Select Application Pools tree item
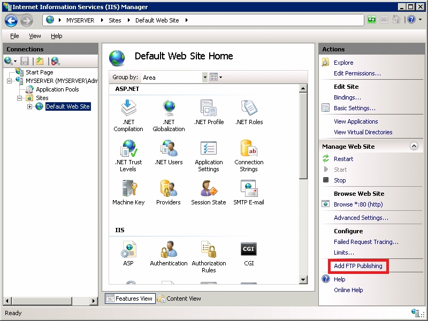This screenshot has height=321, width=428. (x=57, y=89)
